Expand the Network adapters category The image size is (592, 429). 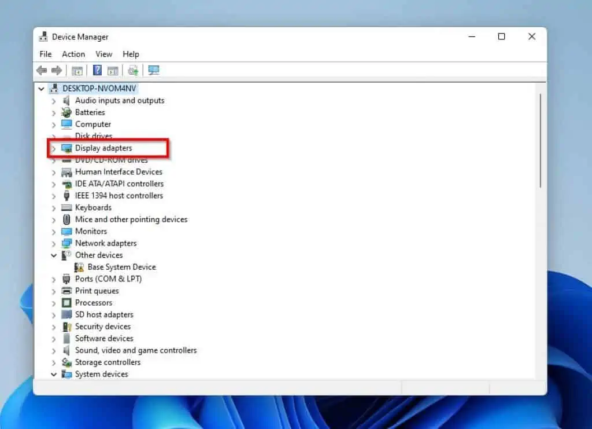pyautogui.click(x=54, y=243)
